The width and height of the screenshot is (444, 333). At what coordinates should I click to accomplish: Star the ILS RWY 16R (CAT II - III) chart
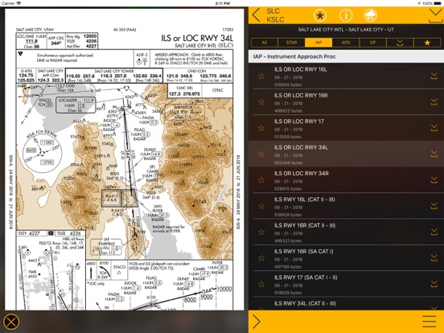(261, 232)
